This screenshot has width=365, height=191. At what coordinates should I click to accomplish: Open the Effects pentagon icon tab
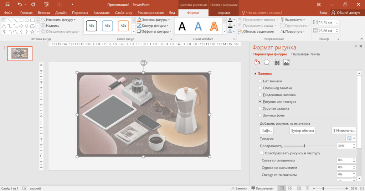(267, 62)
